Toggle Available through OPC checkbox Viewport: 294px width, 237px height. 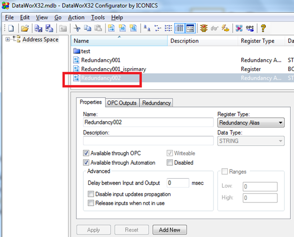pos(86,153)
